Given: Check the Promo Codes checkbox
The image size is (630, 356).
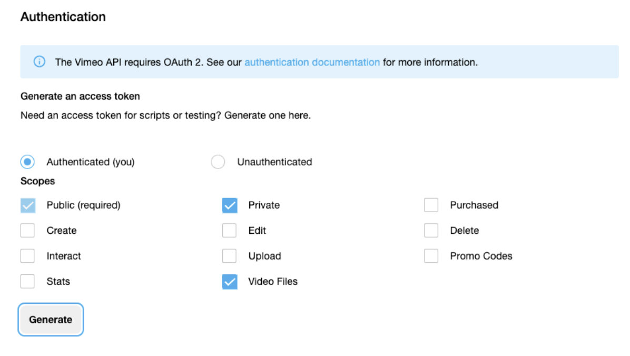Looking at the screenshot, I should coord(431,256).
